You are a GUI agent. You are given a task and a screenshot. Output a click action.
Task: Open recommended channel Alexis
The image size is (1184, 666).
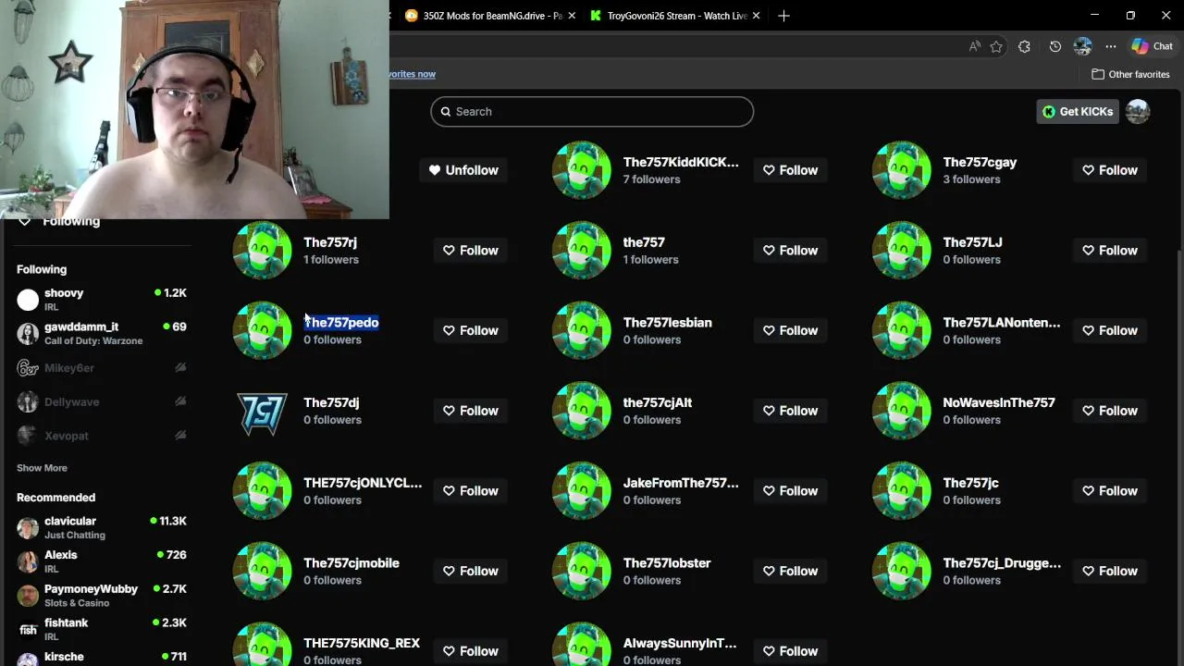[x=102, y=561]
